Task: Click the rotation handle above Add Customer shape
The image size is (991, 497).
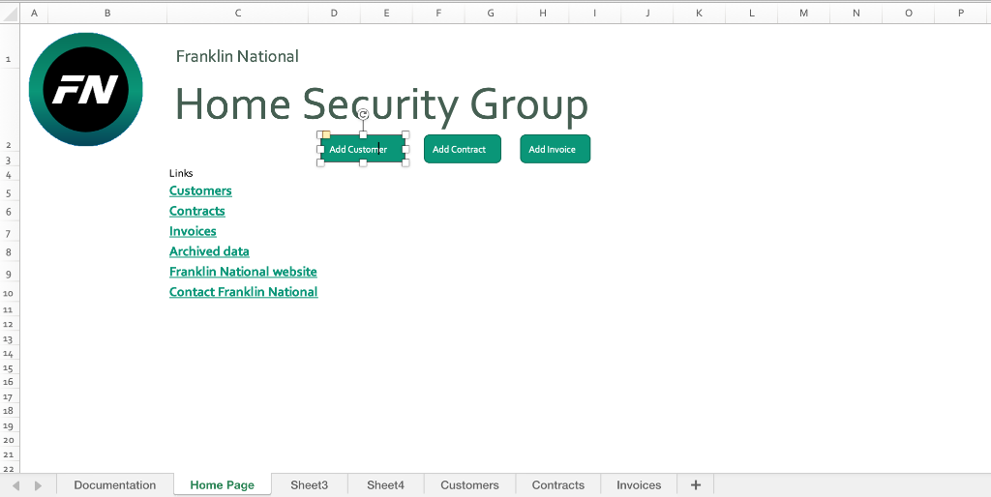Action: tap(363, 114)
